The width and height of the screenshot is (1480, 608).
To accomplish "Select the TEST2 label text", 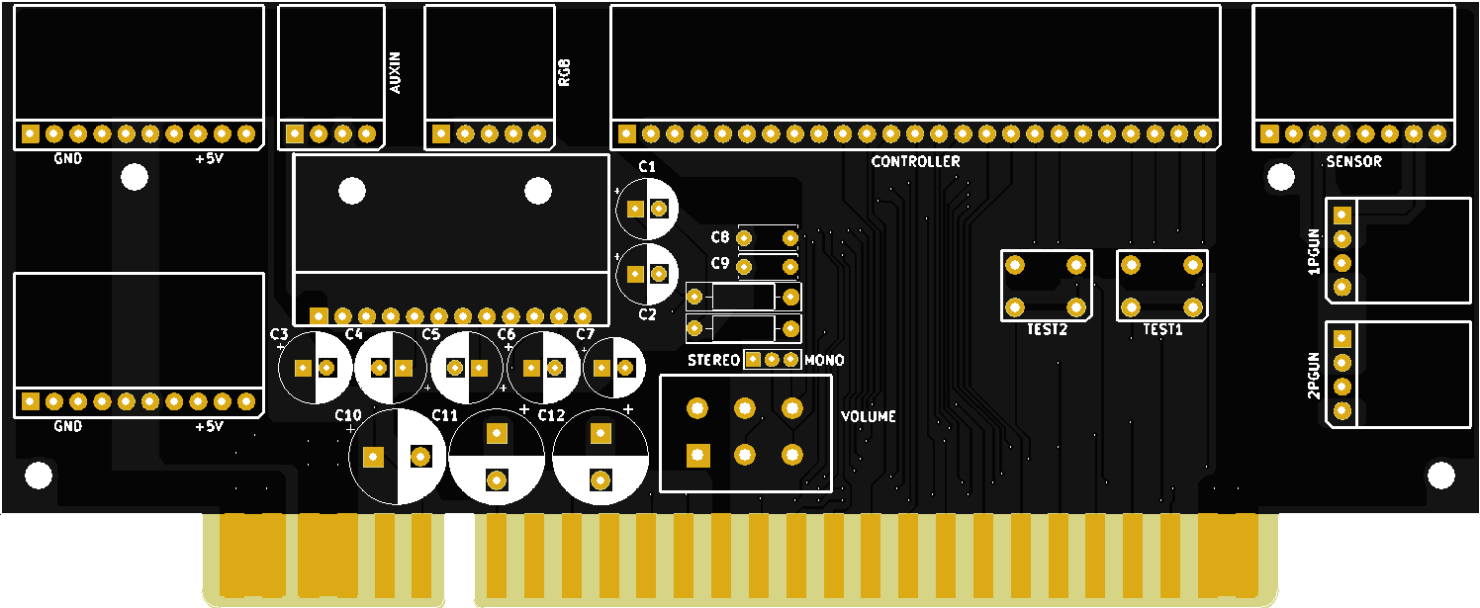I will coord(1048,329).
